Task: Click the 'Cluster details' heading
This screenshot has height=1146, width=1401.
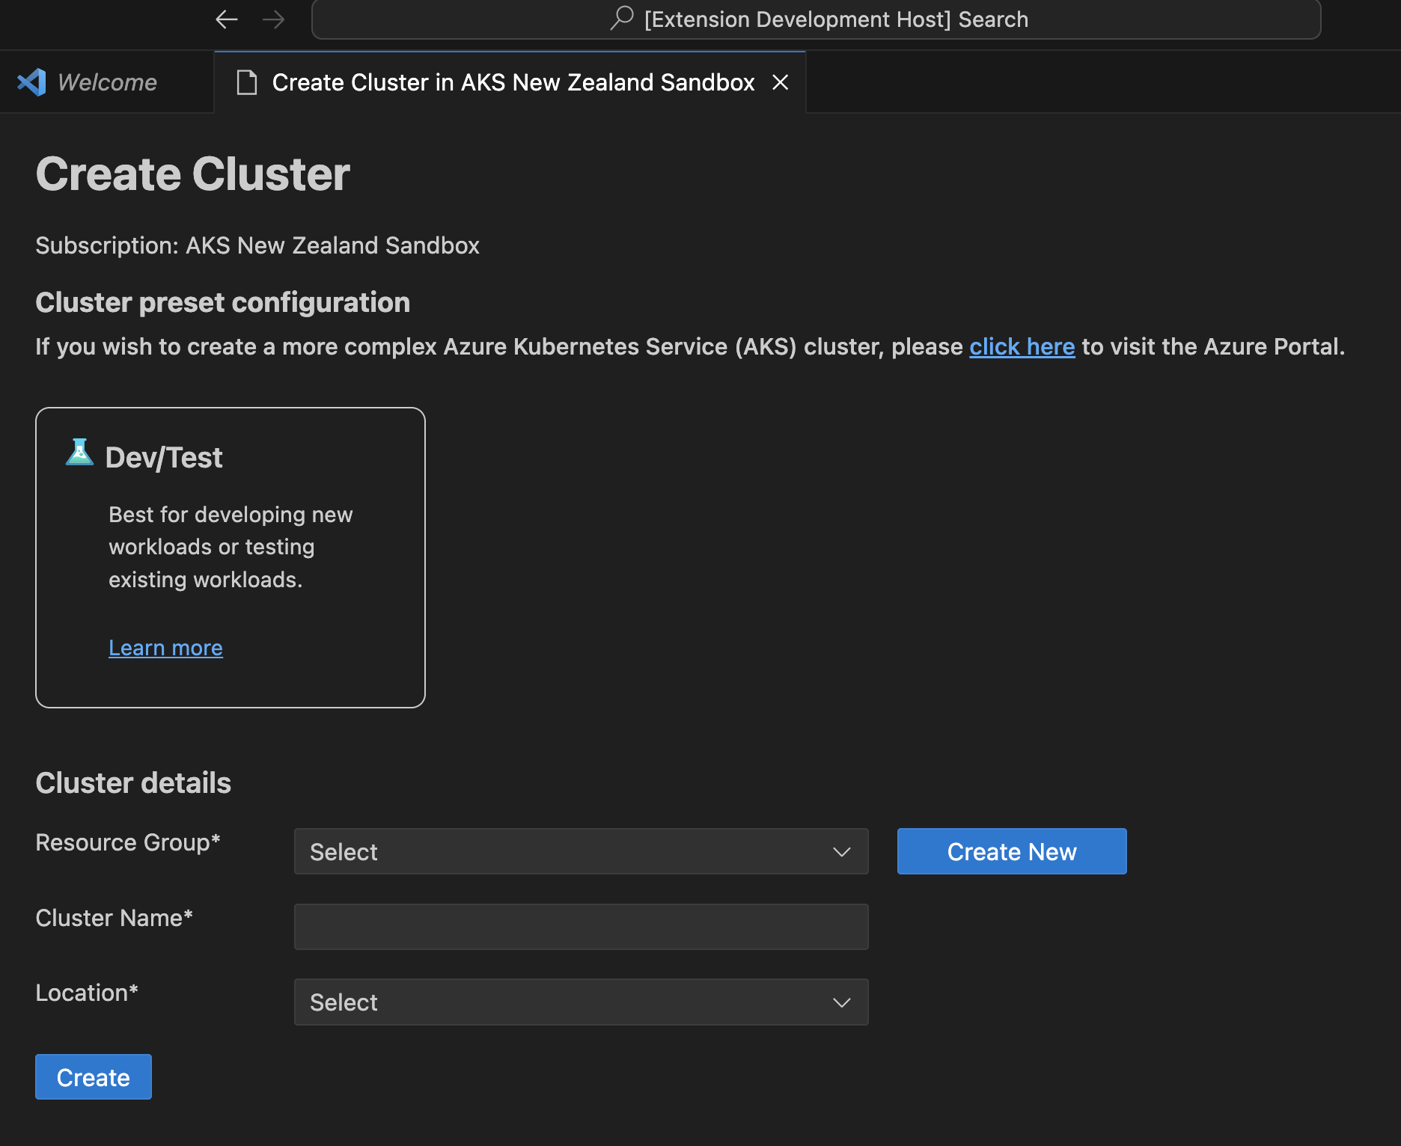Action: [133, 783]
